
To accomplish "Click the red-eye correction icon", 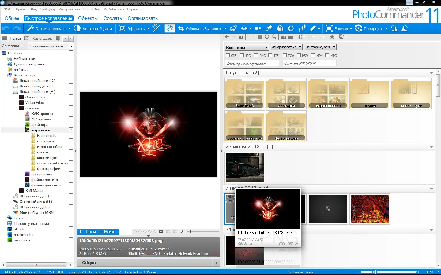I will point(244,28).
